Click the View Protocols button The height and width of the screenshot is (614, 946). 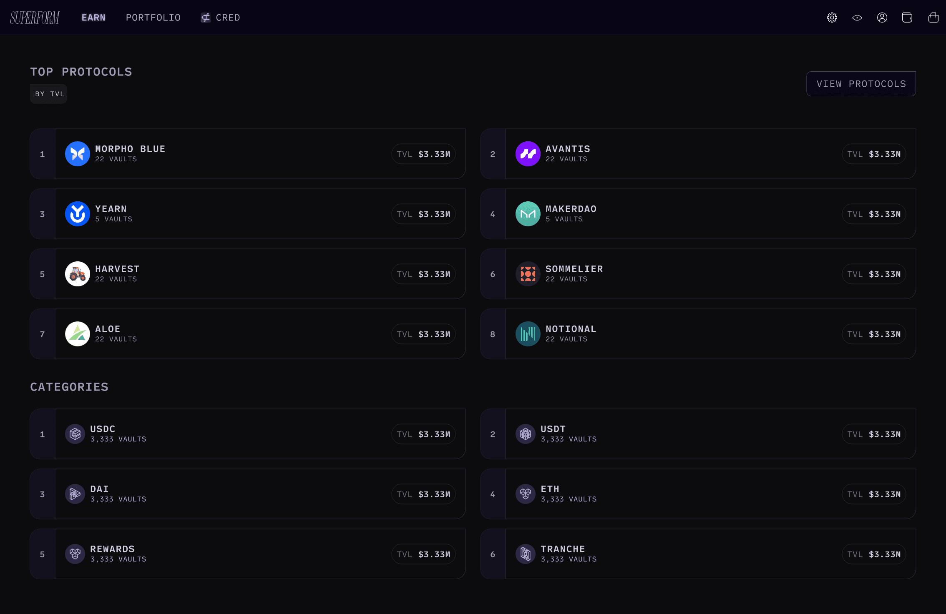(861, 84)
